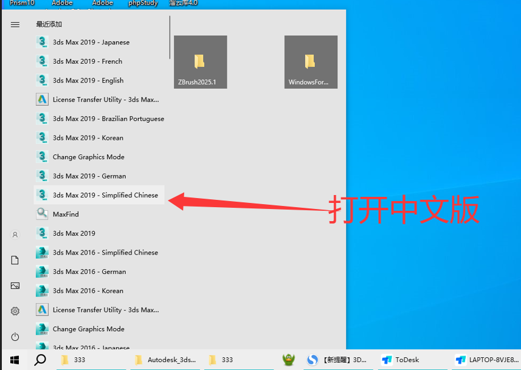Switch to ToDesk in the taskbar
Screen dimensions: 521x370
click(x=401, y=360)
